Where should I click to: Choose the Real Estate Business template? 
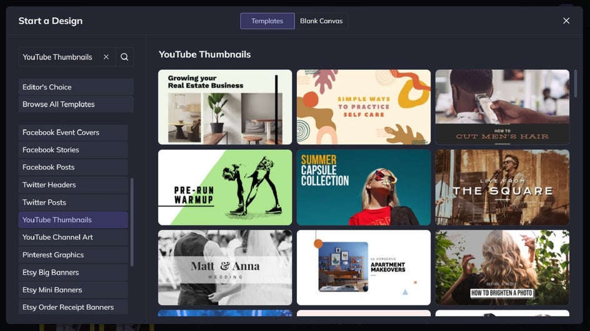click(x=225, y=107)
